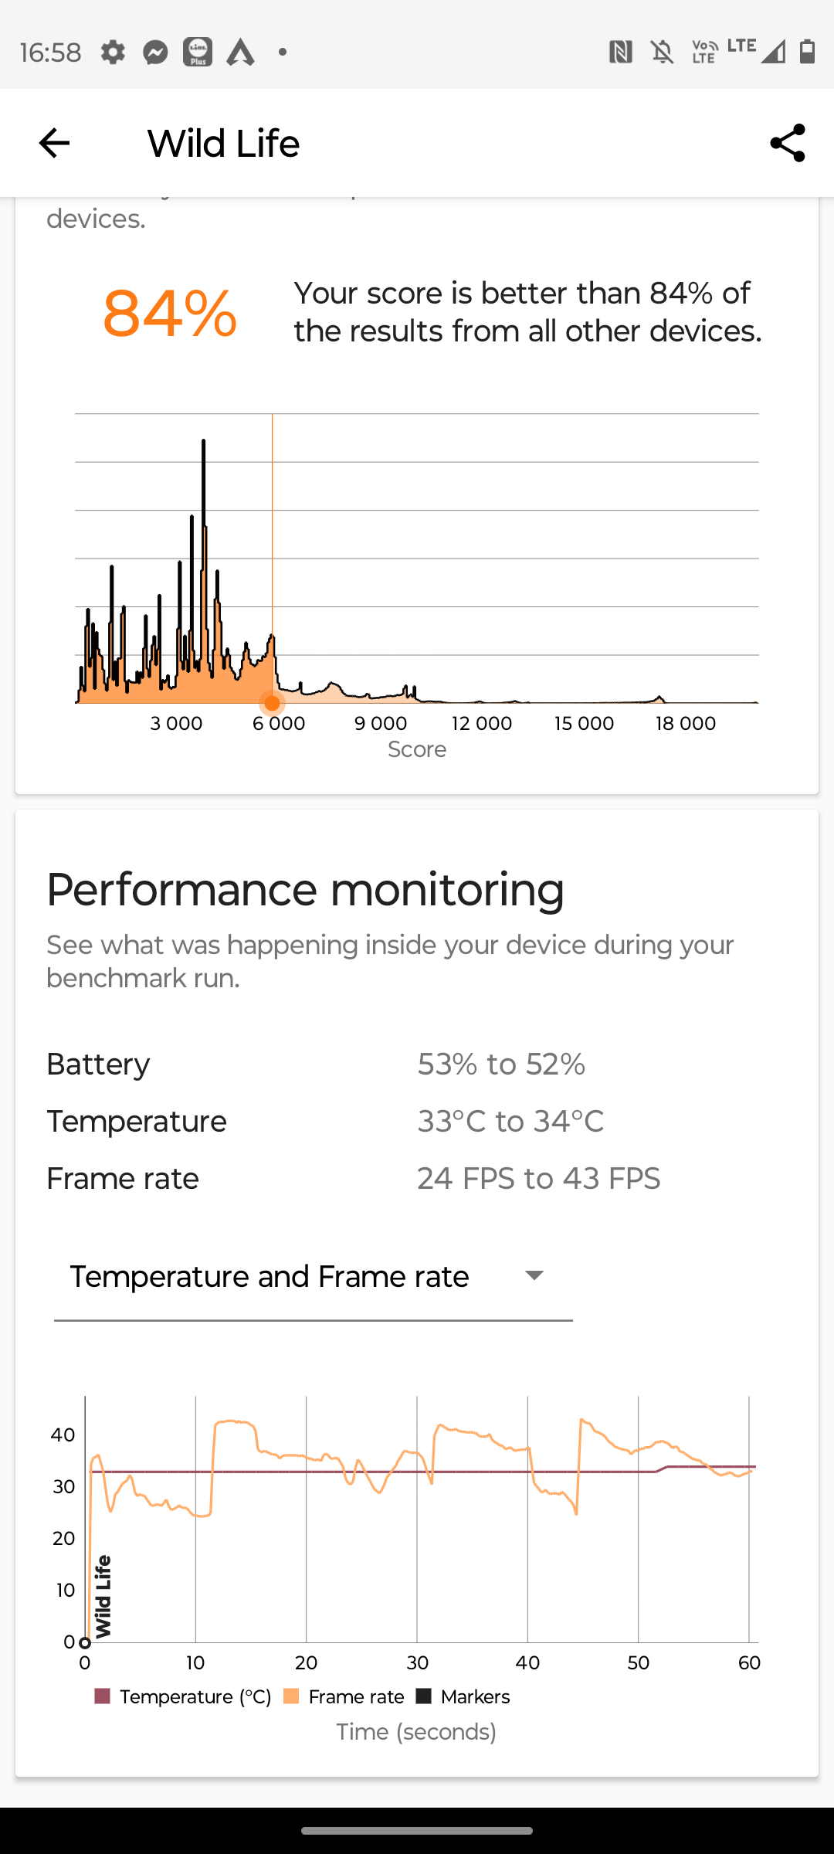Tap the battery status icon
This screenshot has height=1854, width=834.
point(808,52)
